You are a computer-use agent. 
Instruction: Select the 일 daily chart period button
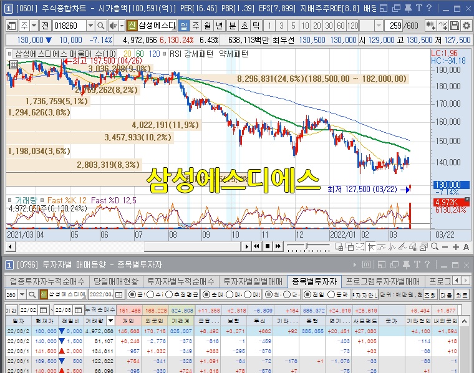click(x=184, y=26)
